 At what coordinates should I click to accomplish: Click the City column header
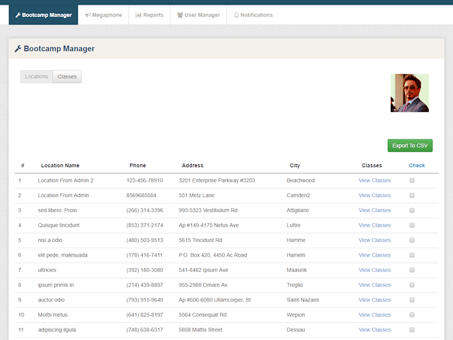tap(294, 165)
